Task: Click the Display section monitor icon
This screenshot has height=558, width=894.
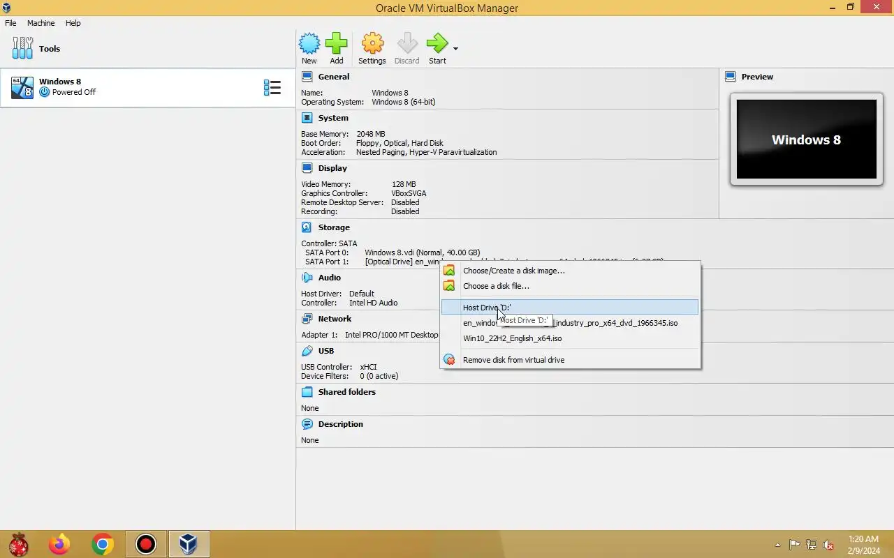Action: 307,168
